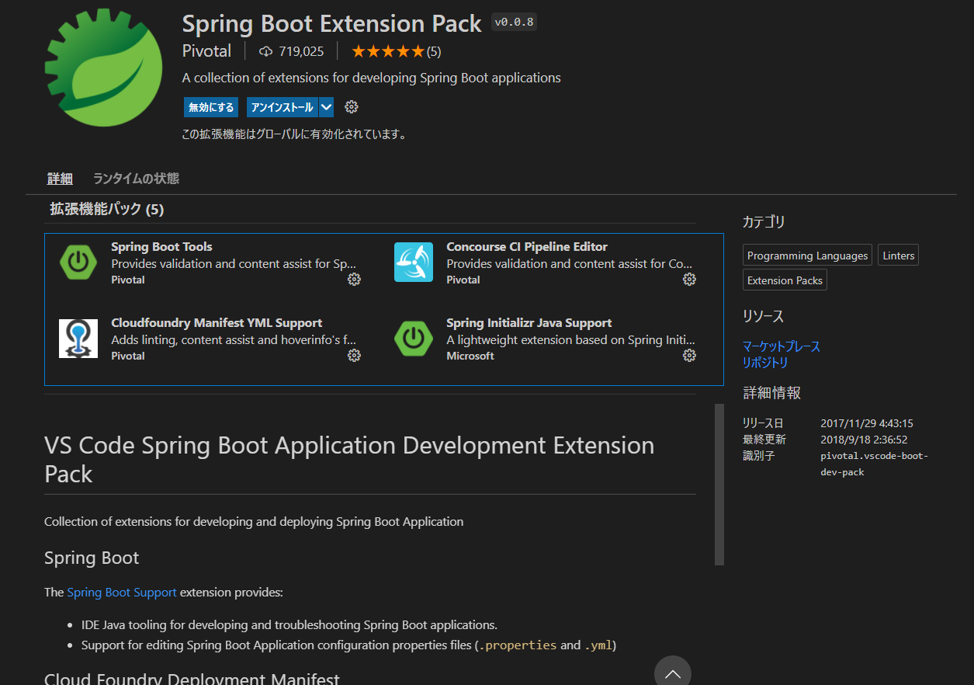
Task: Click the cloud download install count icon
Action: (266, 52)
